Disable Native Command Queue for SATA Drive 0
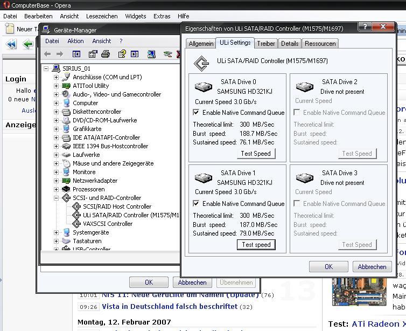This screenshot has height=331, width=406. pyautogui.click(x=196, y=112)
